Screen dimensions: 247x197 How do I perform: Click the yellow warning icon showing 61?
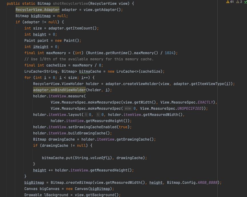(230, 2)
